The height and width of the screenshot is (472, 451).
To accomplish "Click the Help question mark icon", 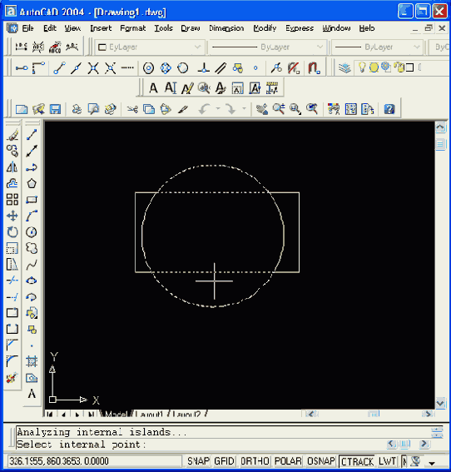I will (x=389, y=109).
